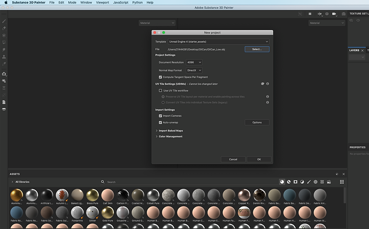
Task: Open the export textures icon in left toolbar
Action: click(x=4, y=74)
